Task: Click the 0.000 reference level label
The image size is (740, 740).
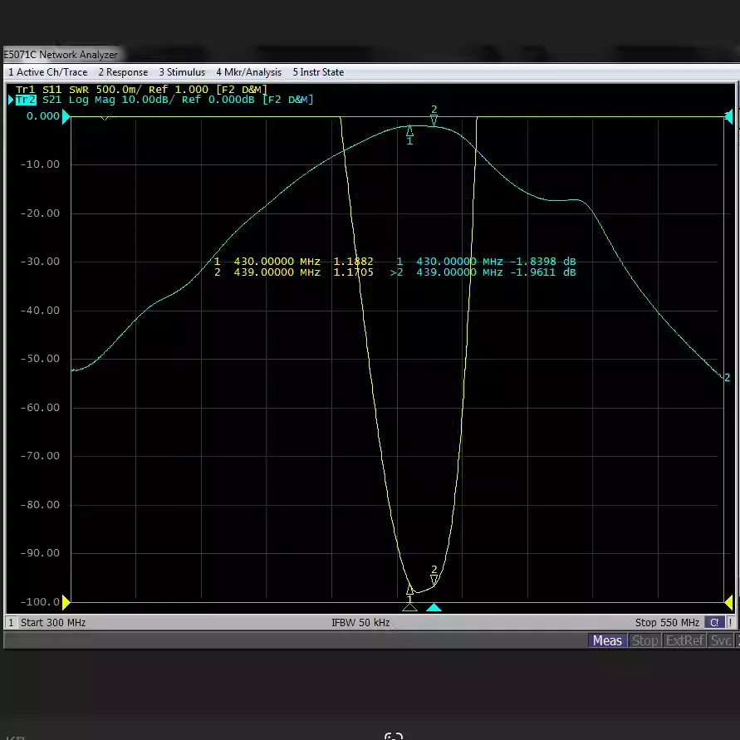Action: pos(43,116)
